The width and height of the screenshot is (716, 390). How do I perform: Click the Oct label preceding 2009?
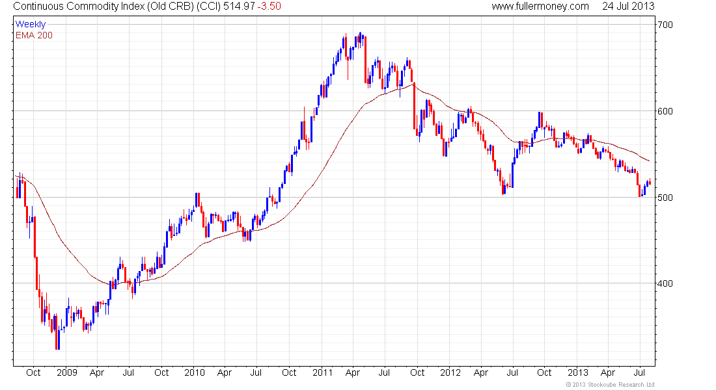click(x=33, y=372)
